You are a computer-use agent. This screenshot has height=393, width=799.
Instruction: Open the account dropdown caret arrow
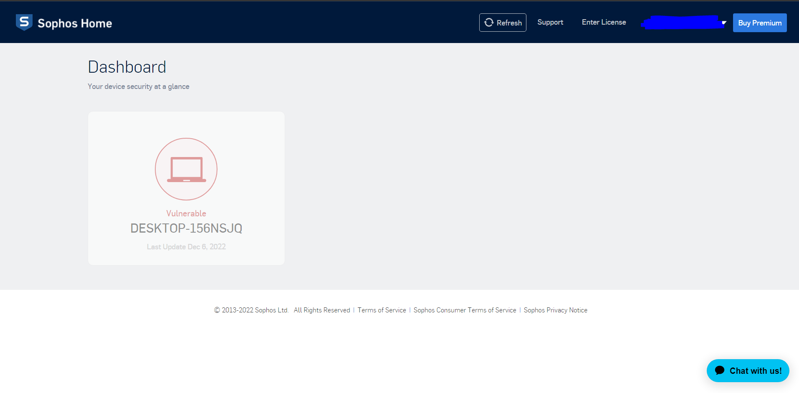pyautogui.click(x=724, y=23)
